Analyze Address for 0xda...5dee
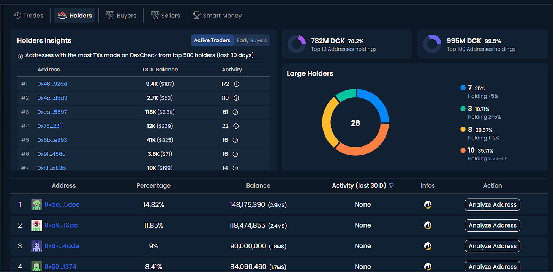This screenshot has width=553, height=272. click(x=493, y=205)
